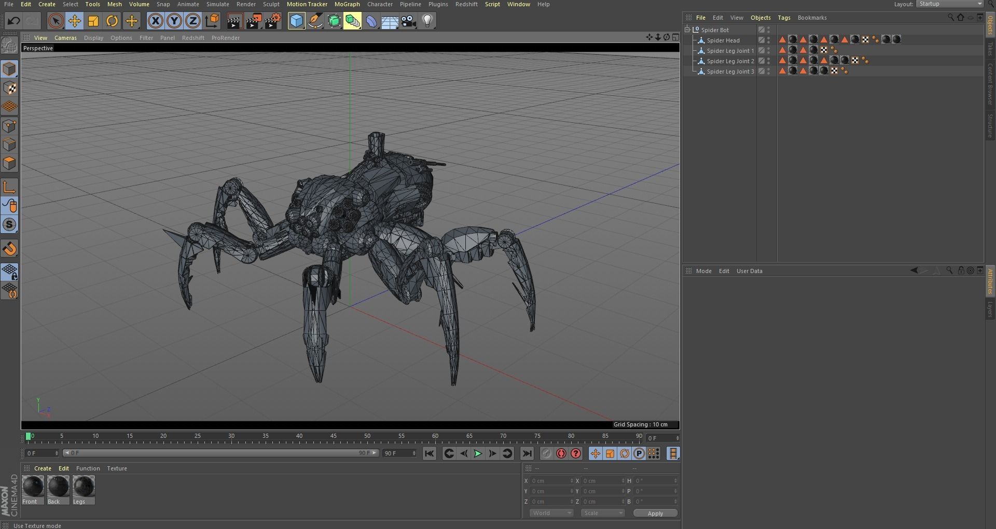Select the Live Selection tool

pos(56,21)
